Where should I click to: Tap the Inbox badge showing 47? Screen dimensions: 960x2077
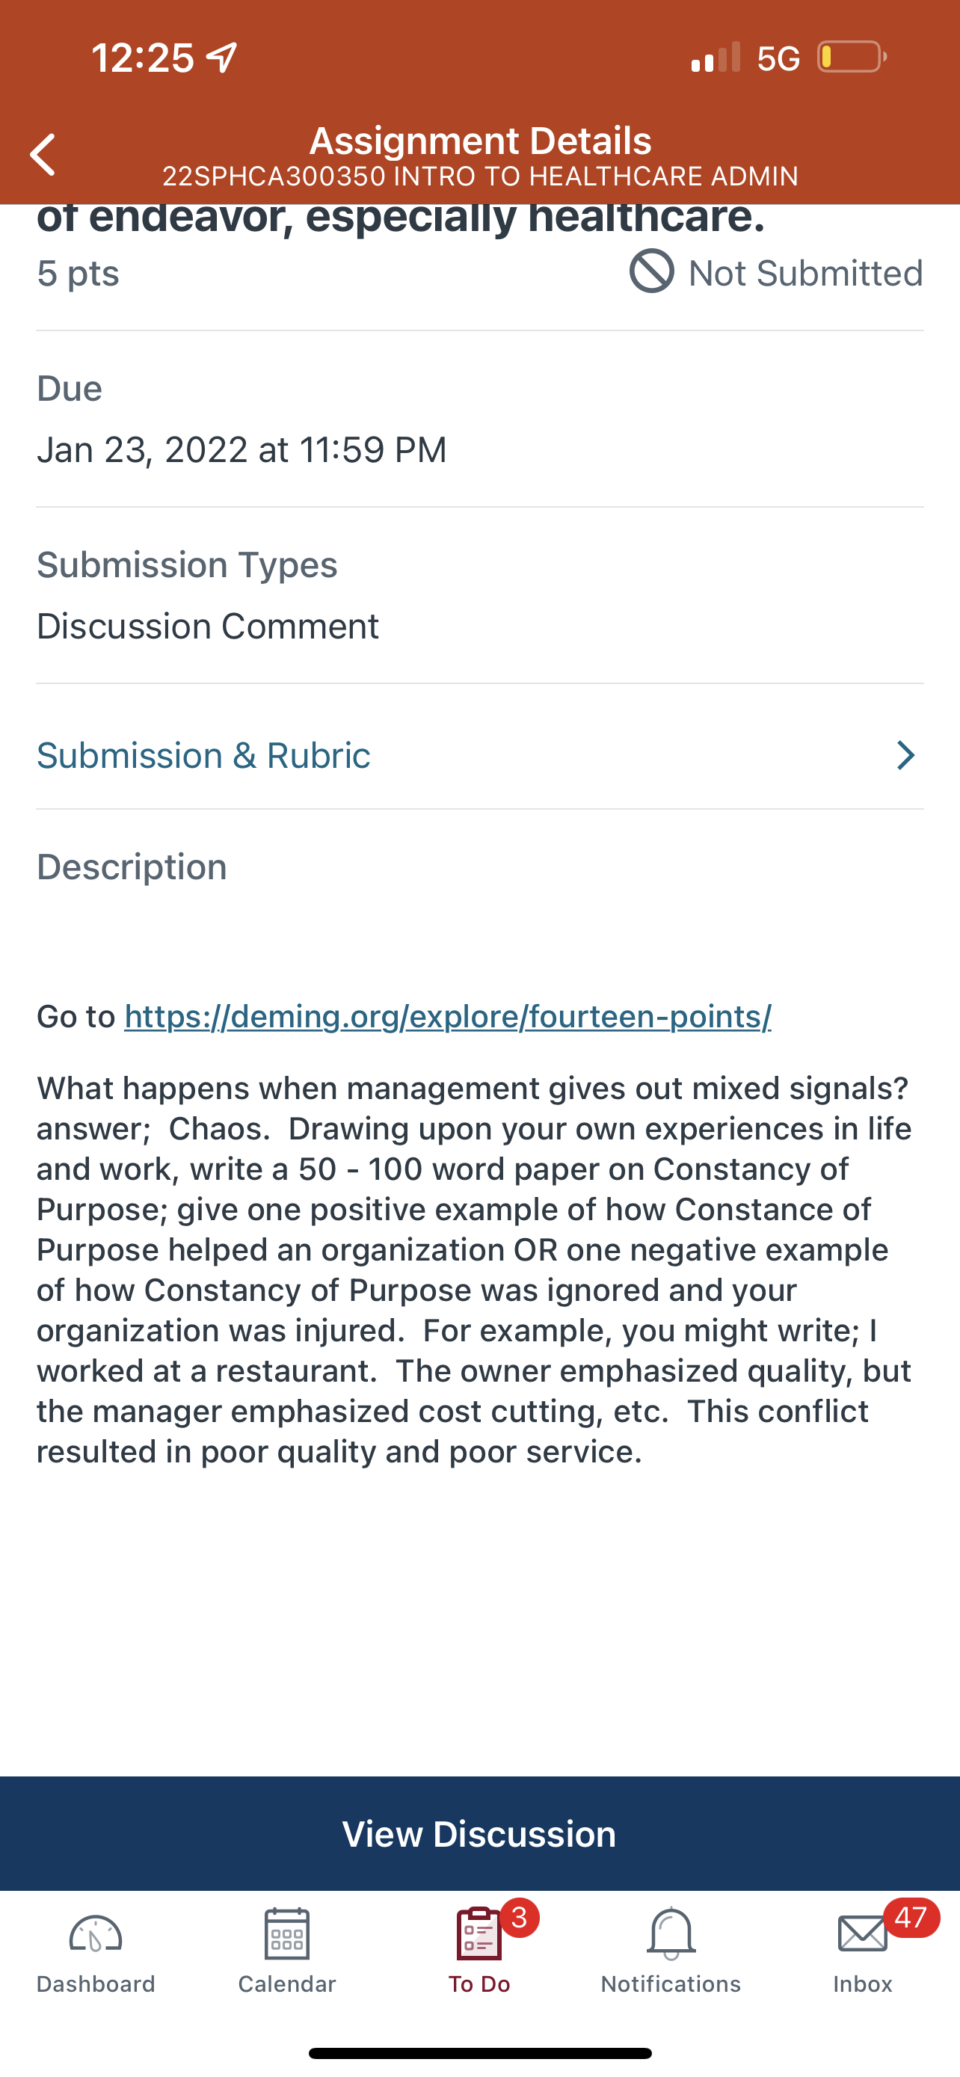click(911, 1917)
